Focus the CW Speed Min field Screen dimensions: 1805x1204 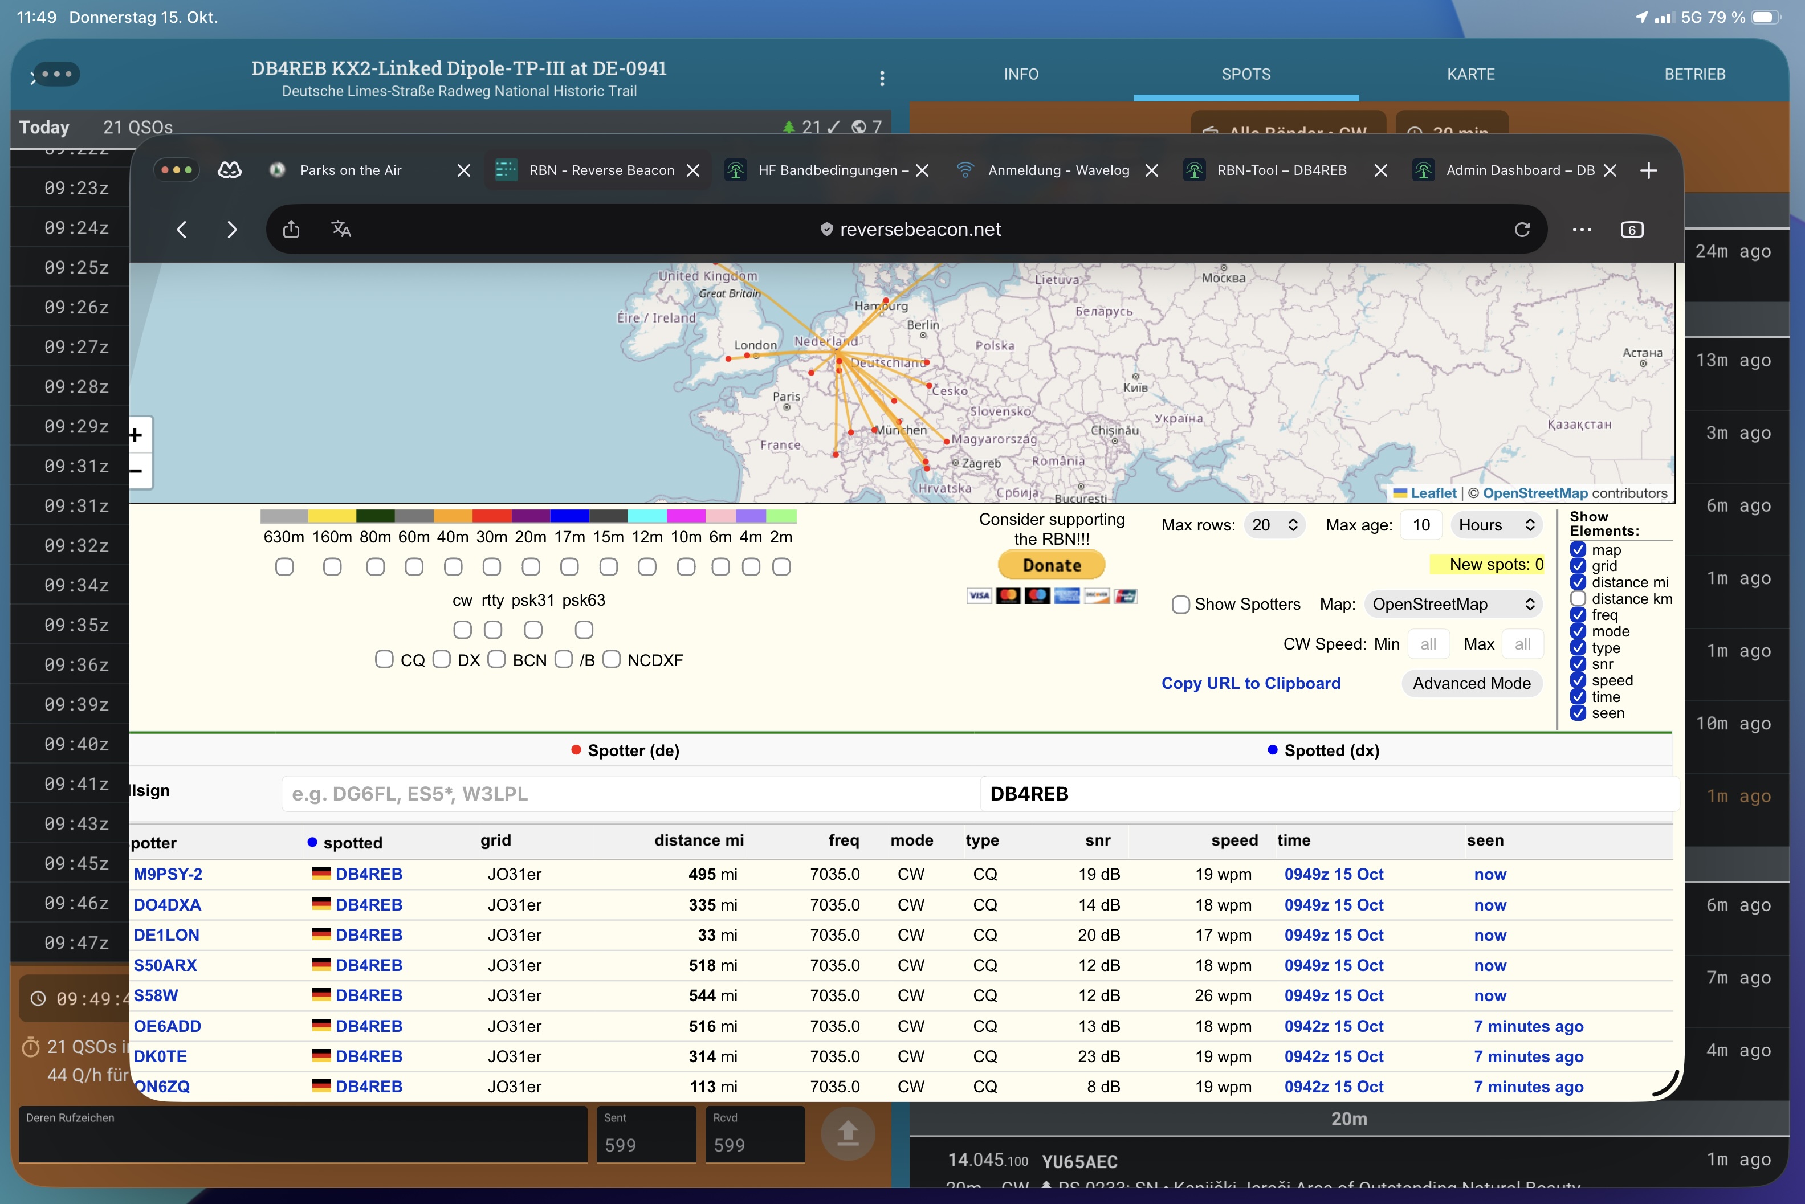1428,644
